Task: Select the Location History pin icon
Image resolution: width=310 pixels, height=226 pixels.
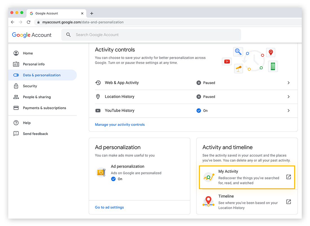Action: [98, 97]
